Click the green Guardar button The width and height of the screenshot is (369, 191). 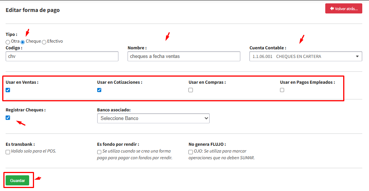(x=17, y=181)
